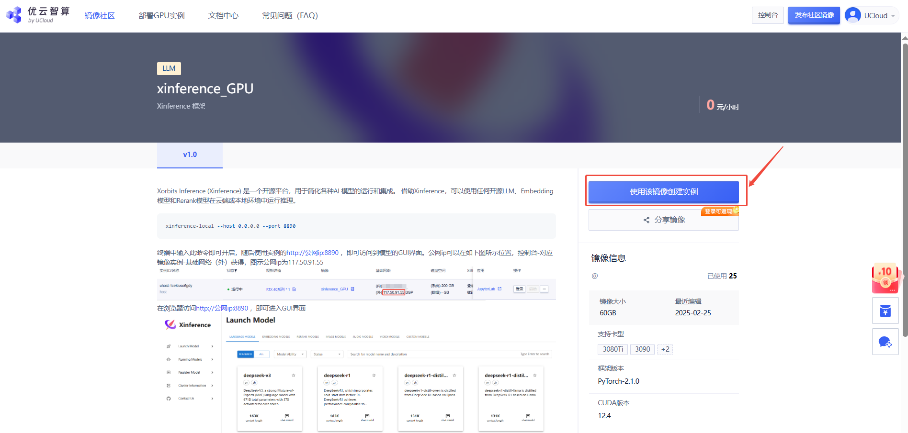Click the UCloud logo in the header
This screenshot has height=433, width=908.
pyautogui.click(x=38, y=15)
